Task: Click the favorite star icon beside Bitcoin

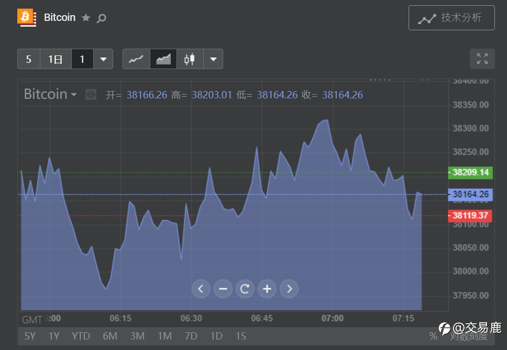Action: 86,18
